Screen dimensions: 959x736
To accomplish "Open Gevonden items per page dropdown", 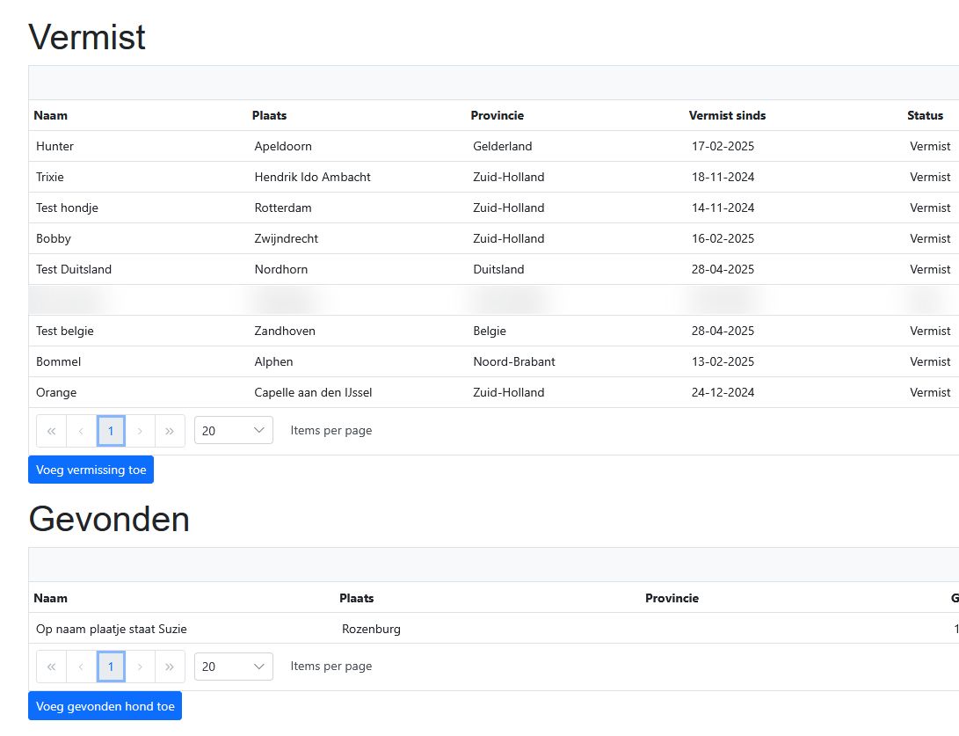I will click(234, 667).
